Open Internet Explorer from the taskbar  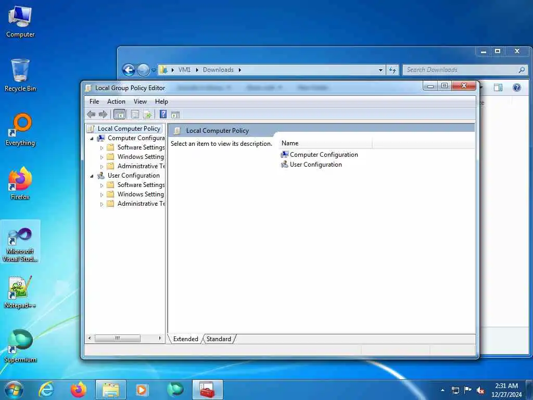click(x=46, y=390)
